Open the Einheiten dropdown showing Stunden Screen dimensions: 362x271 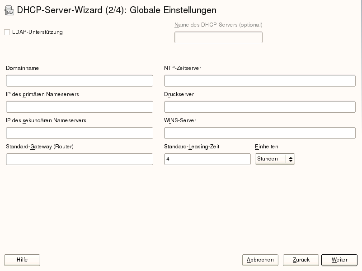point(275,159)
